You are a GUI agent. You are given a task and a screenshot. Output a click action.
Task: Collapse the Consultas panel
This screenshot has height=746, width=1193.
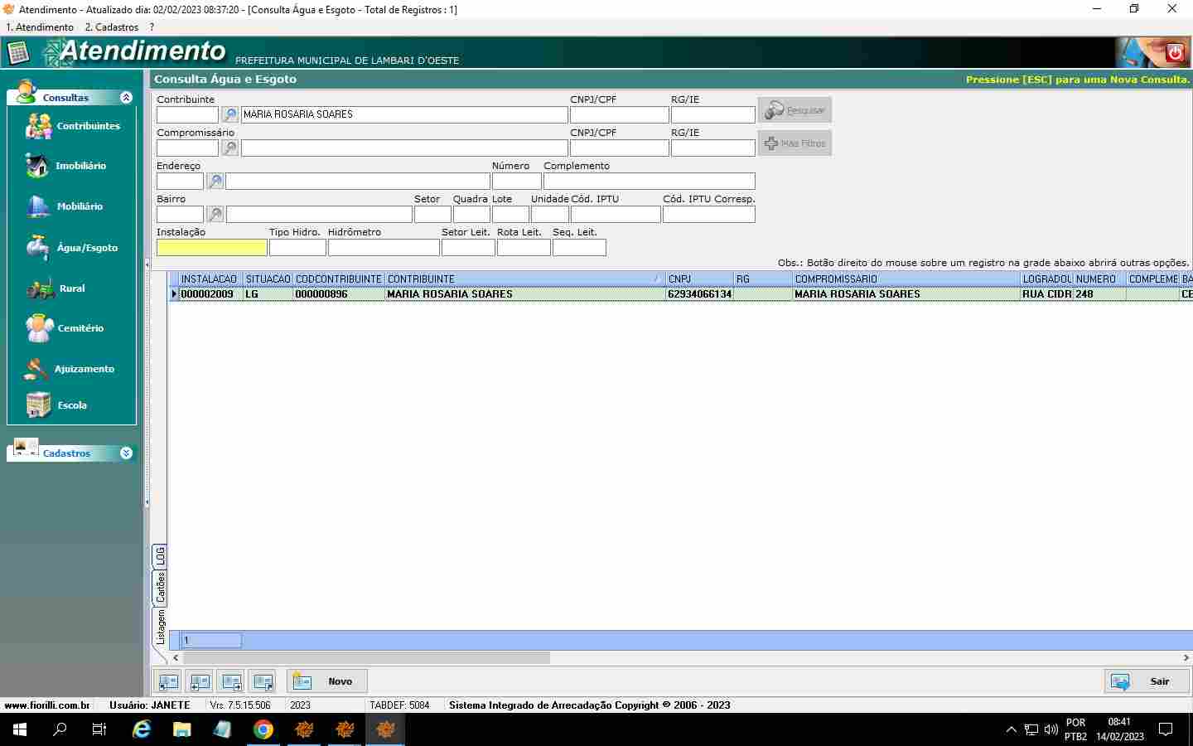pos(126,98)
